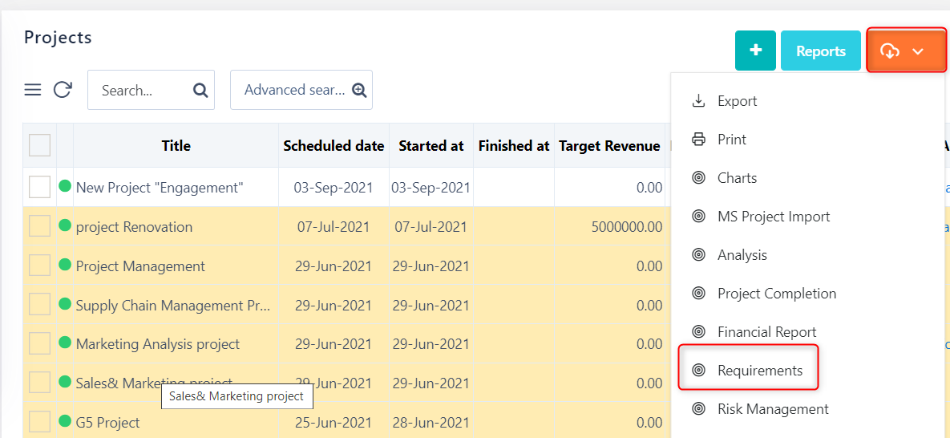The width and height of the screenshot is (950, 438).
Task: Check the G5 Project row checkbox
Action: click(x=40, y=422)
